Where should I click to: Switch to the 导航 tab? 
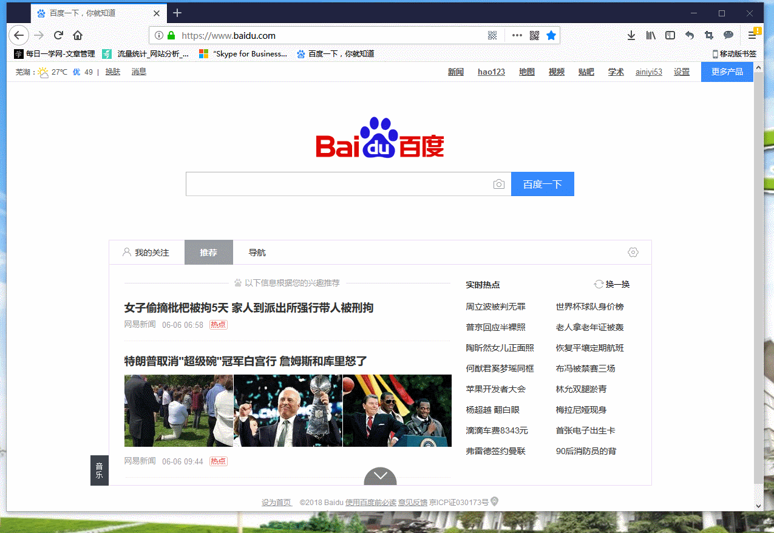257,253
